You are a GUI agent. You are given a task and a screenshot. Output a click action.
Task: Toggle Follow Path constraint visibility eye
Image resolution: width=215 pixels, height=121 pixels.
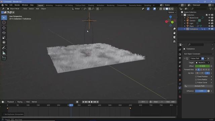(x=203, y=58)
